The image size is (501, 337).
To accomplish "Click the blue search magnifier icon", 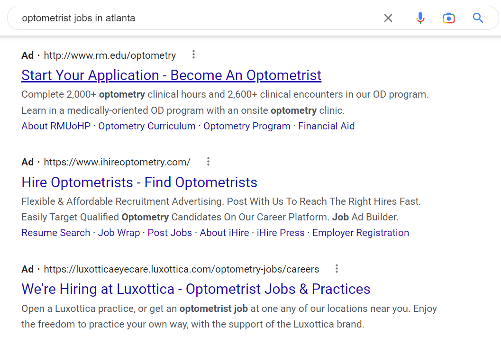I will (478, 18).
